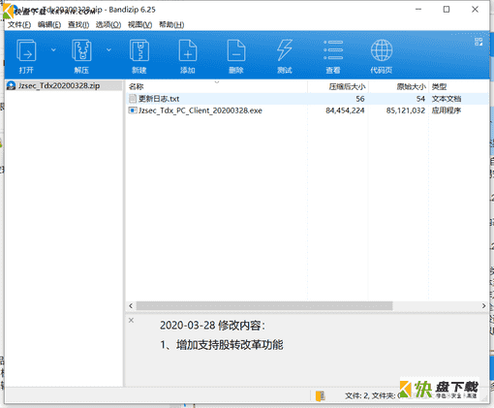
Task: Click the right arrow of the horizontal scrollbar
Action: (x=483, y=305)
